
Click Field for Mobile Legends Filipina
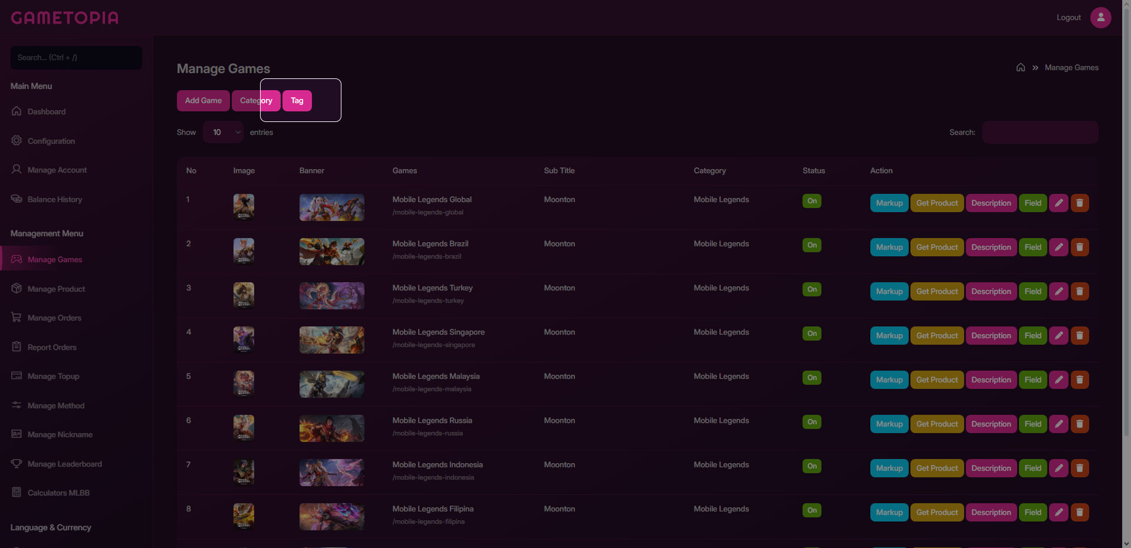click(x=1033, y=512)
